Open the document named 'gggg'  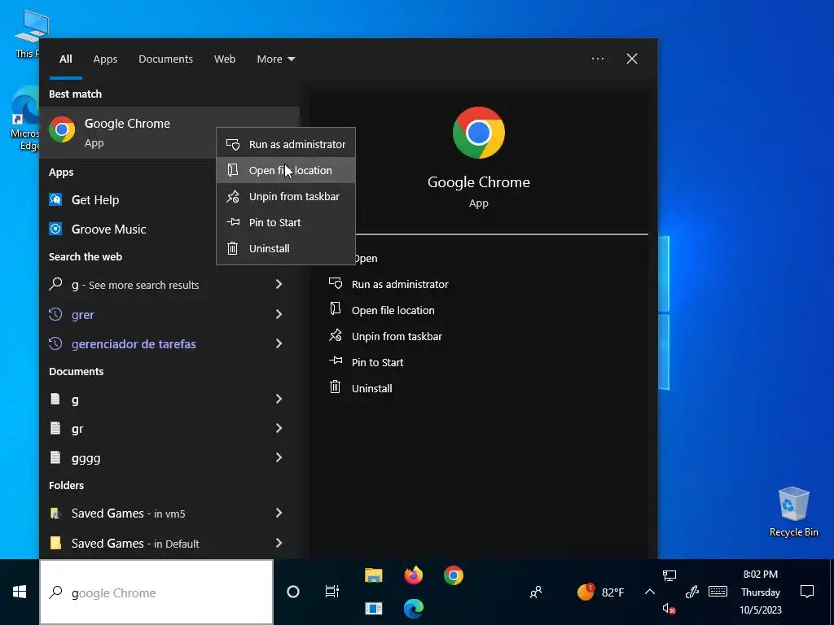point(86,457)
